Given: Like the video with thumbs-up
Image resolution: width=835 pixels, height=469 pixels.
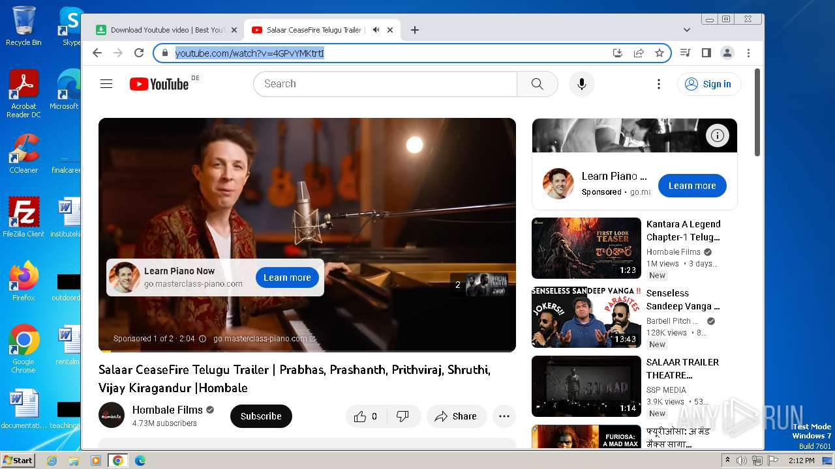Looking at the screenshot, I should pyautogui.click(x=367, y=416).
